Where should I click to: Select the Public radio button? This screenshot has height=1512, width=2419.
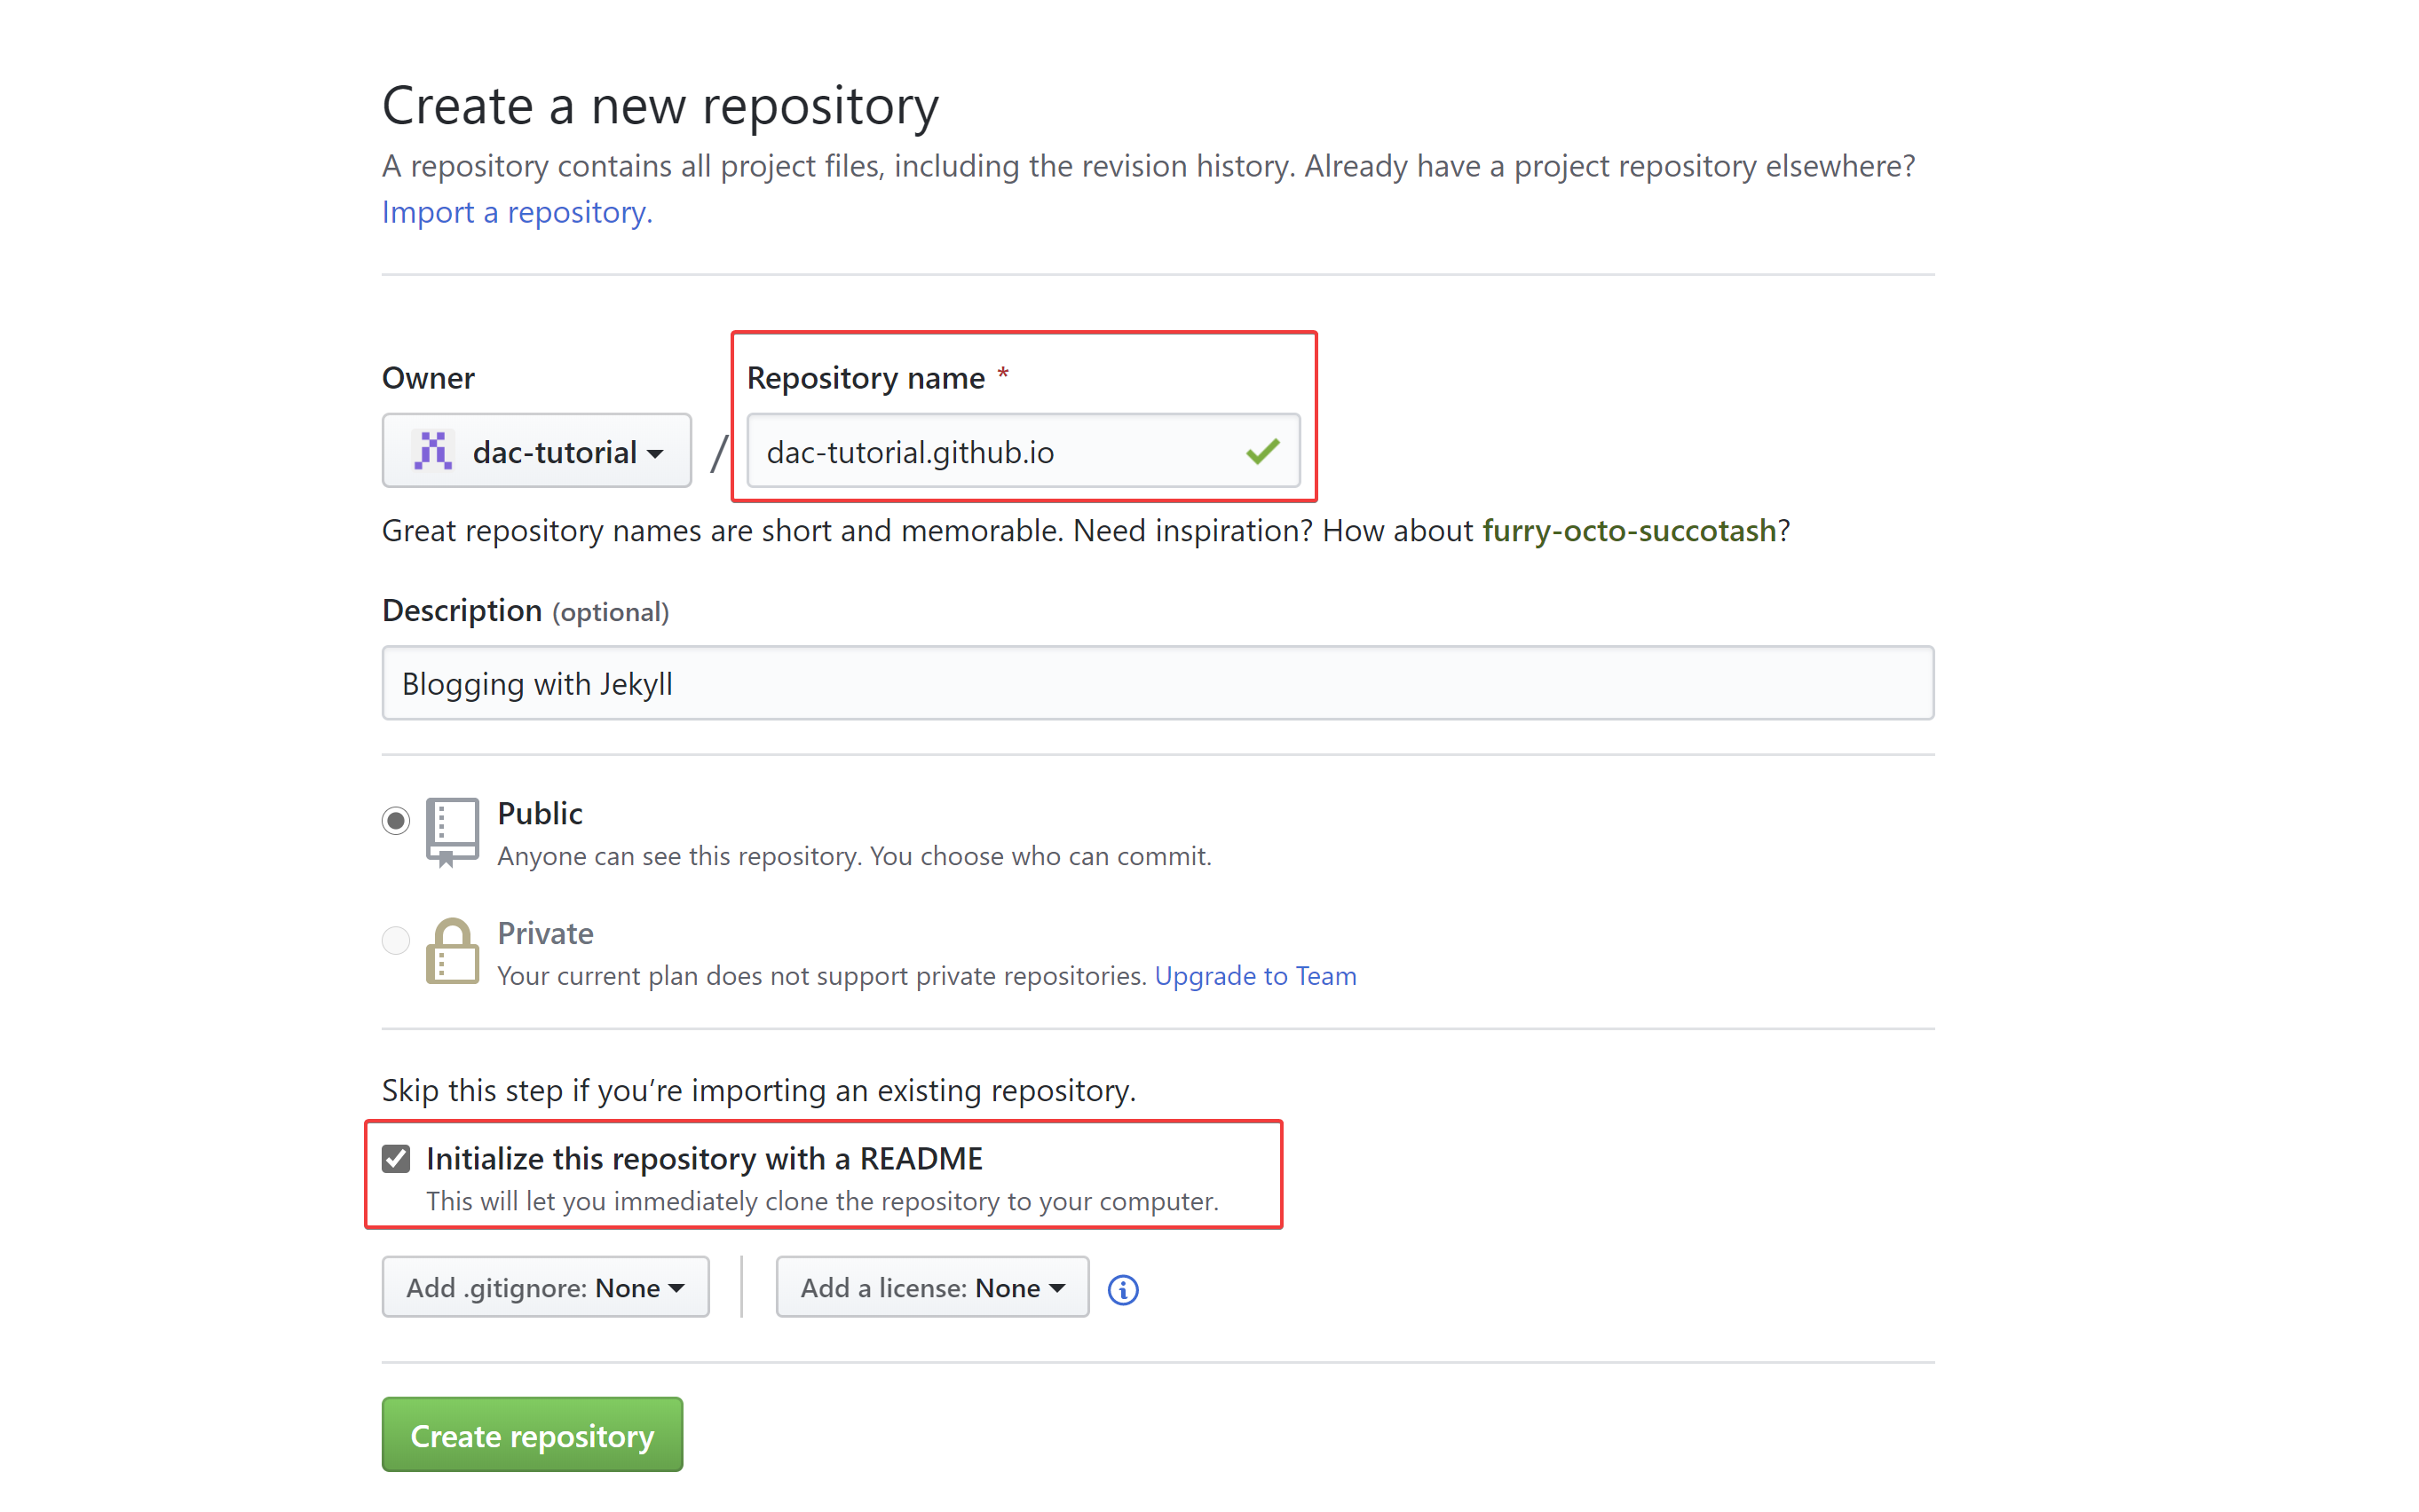396,821
